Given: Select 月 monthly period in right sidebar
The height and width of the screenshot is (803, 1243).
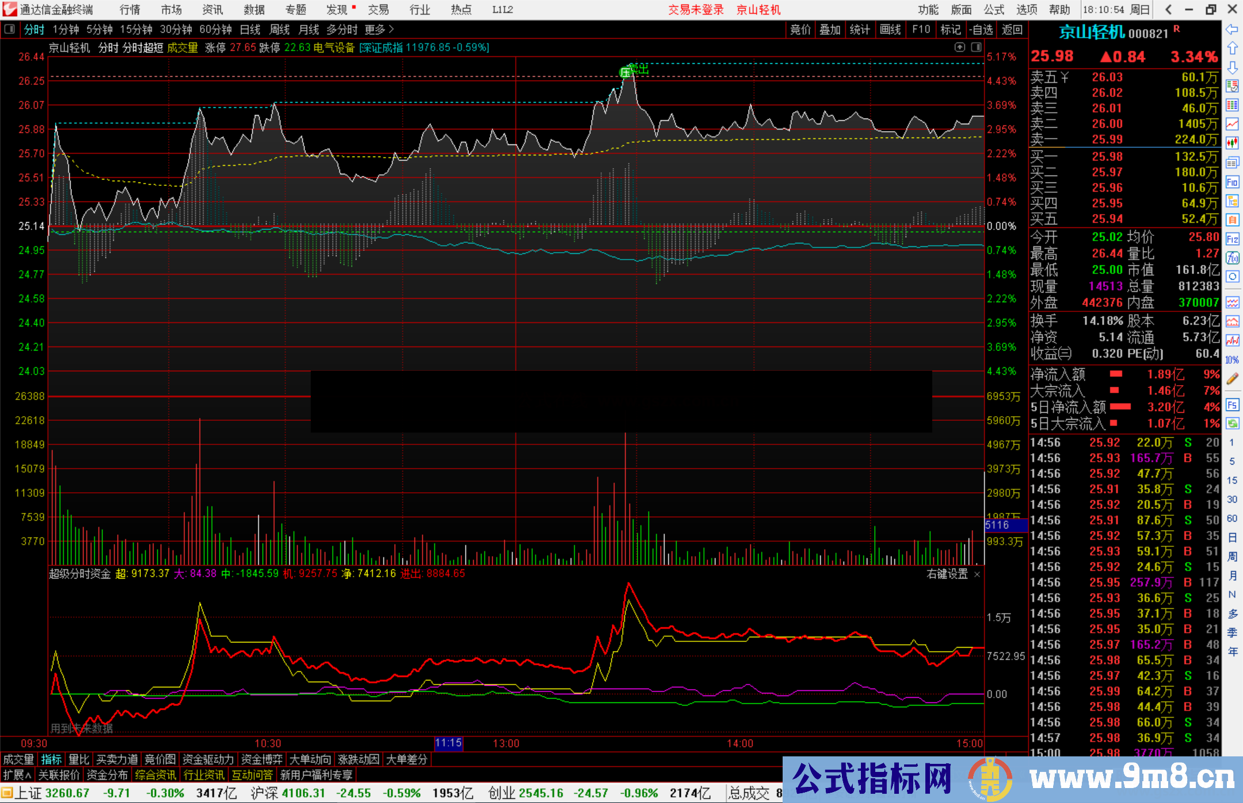Looking at the screenshot, I should click(x=1231, y=576).
